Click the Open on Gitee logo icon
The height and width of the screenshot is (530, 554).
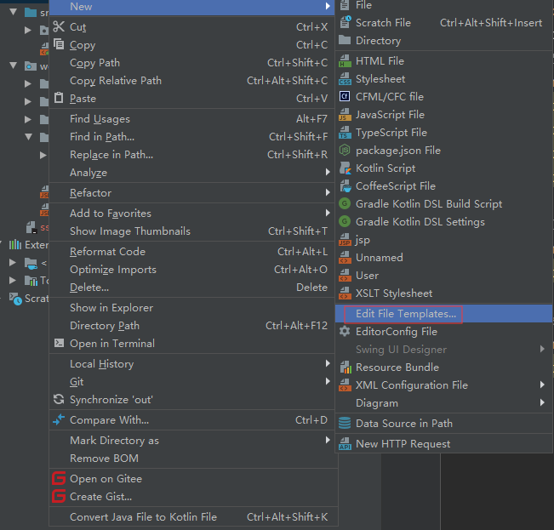59,478
